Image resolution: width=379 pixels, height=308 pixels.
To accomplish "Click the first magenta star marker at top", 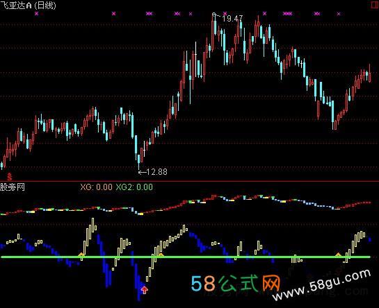I will tap(36, 13).
